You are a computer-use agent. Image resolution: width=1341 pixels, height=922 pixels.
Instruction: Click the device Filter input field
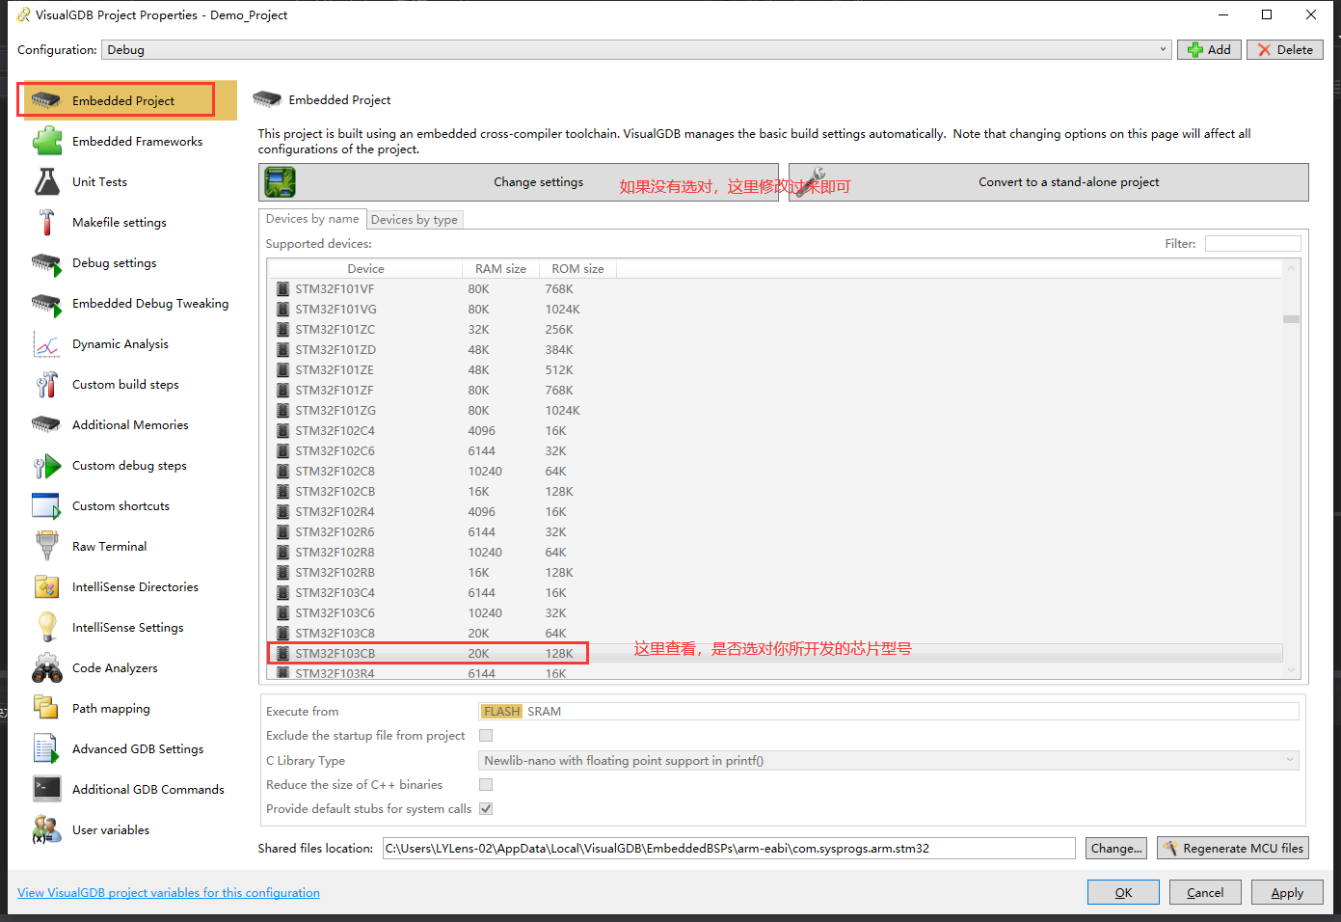(1252, 244)
